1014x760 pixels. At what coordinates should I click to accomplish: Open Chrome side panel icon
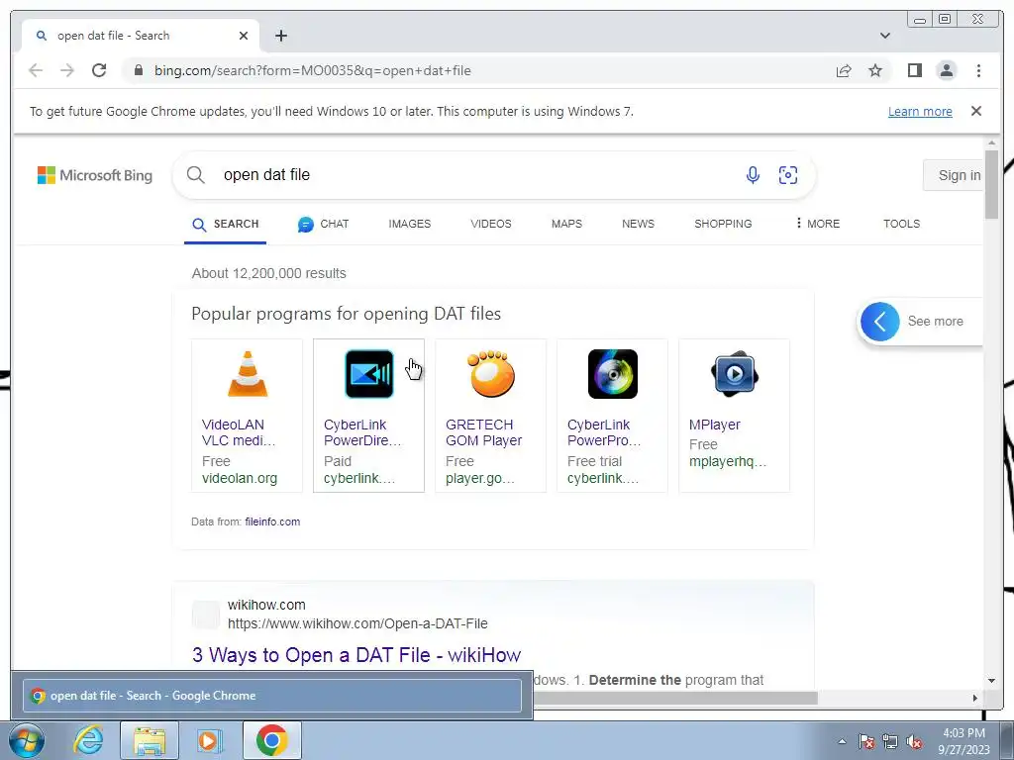[x=914, y=70]
